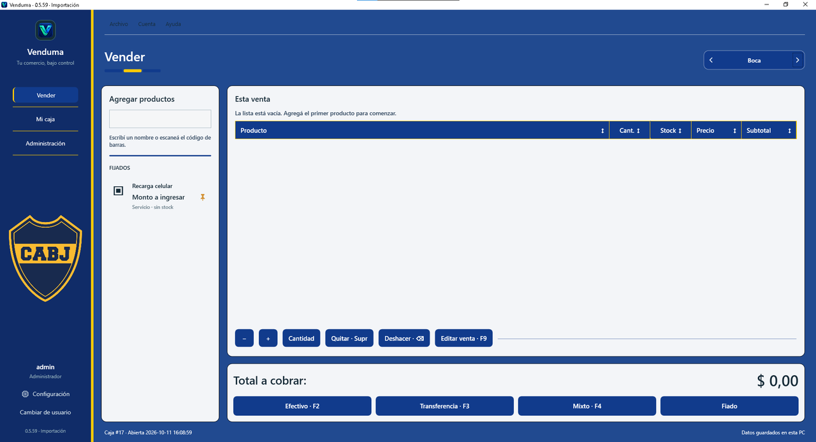Click the sort arrow in the Cant. header

click(x=638, y=131)
